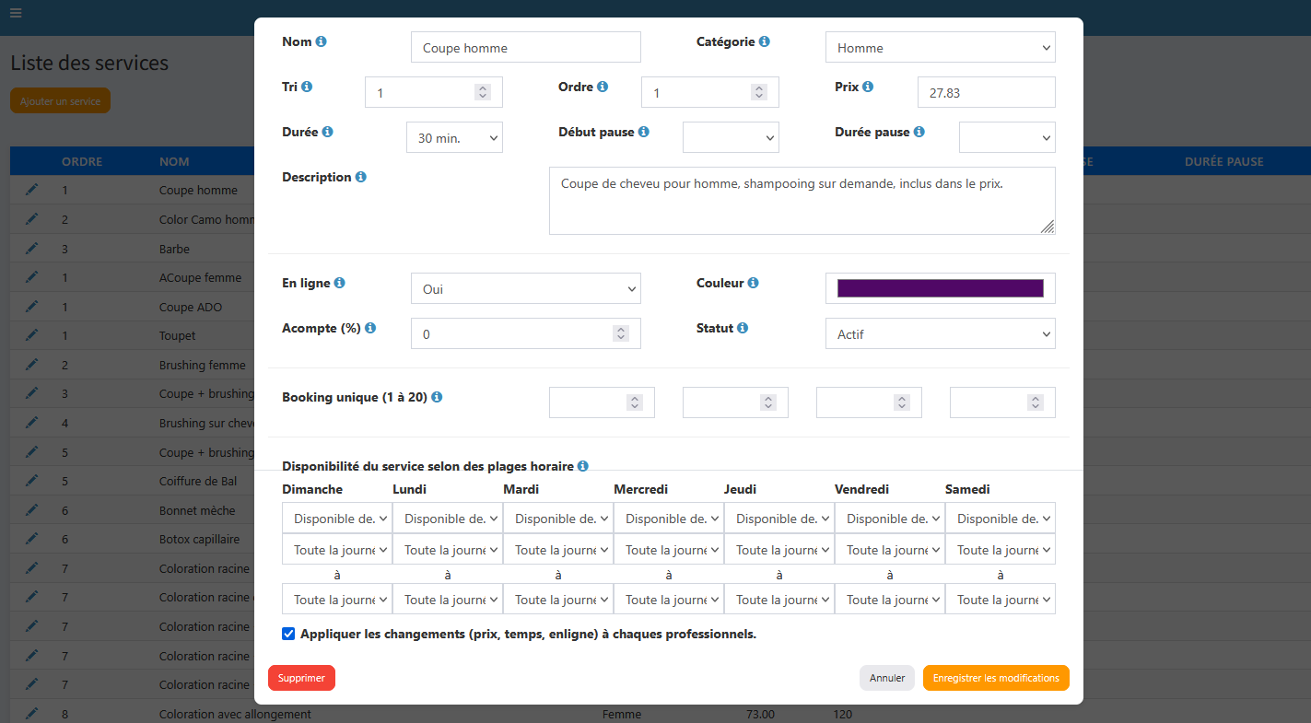Viewport: 1311px width, 723px height.
Task: Click the edit pencil for Toupet row
Action: coord(31,335)
